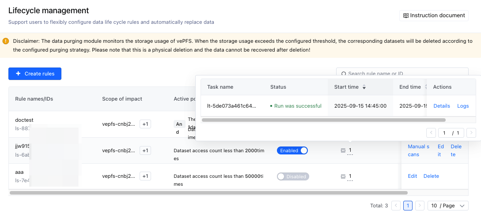481x214 pixels.
Task: Go to previous page in task popup
Action: (431, 133)
